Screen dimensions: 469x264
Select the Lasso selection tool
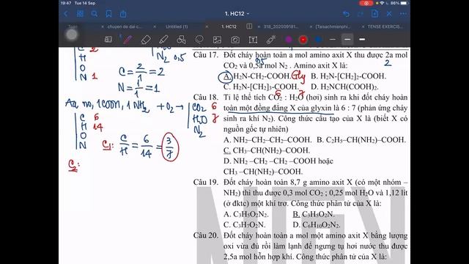(199, 40)
